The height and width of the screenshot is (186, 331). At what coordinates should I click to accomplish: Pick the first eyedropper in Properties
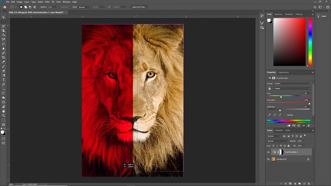(269, 115)
